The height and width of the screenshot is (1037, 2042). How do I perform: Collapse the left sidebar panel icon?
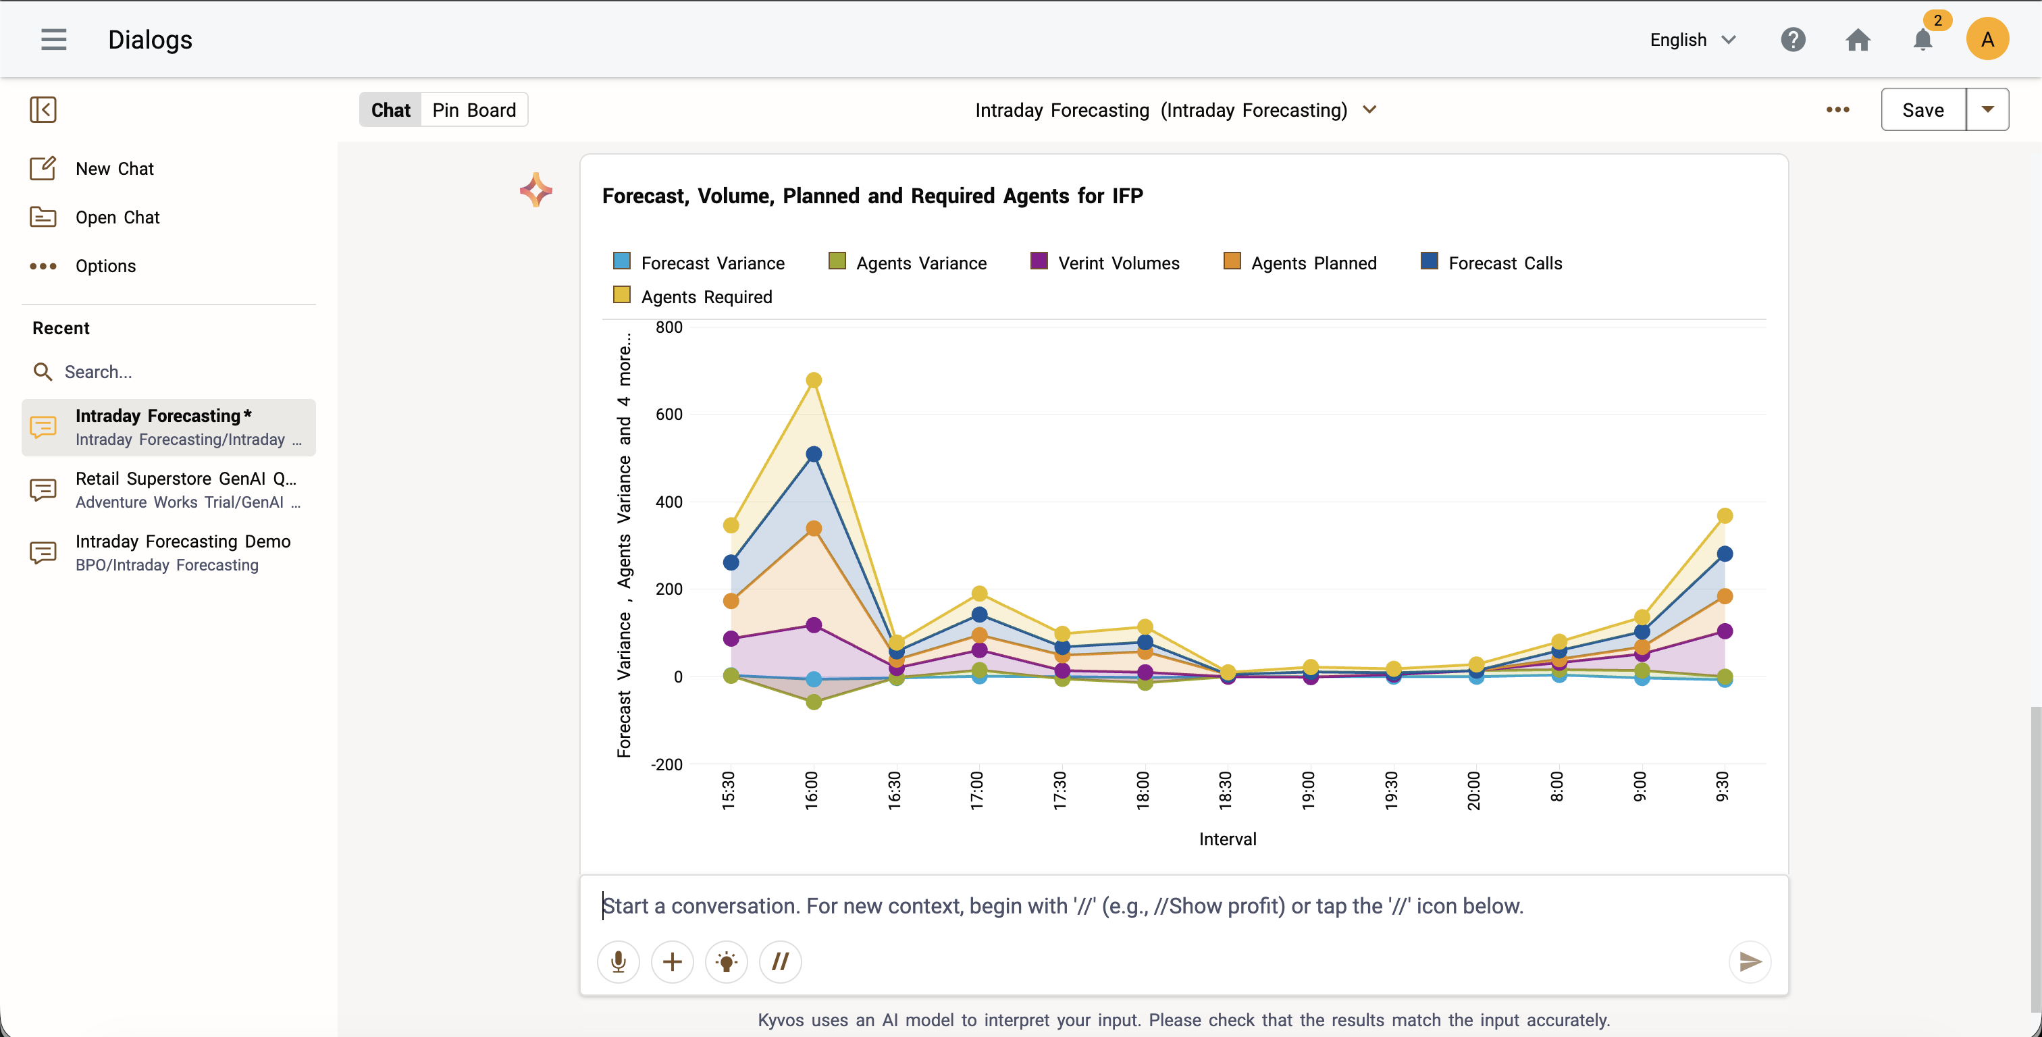click(43, 109)
